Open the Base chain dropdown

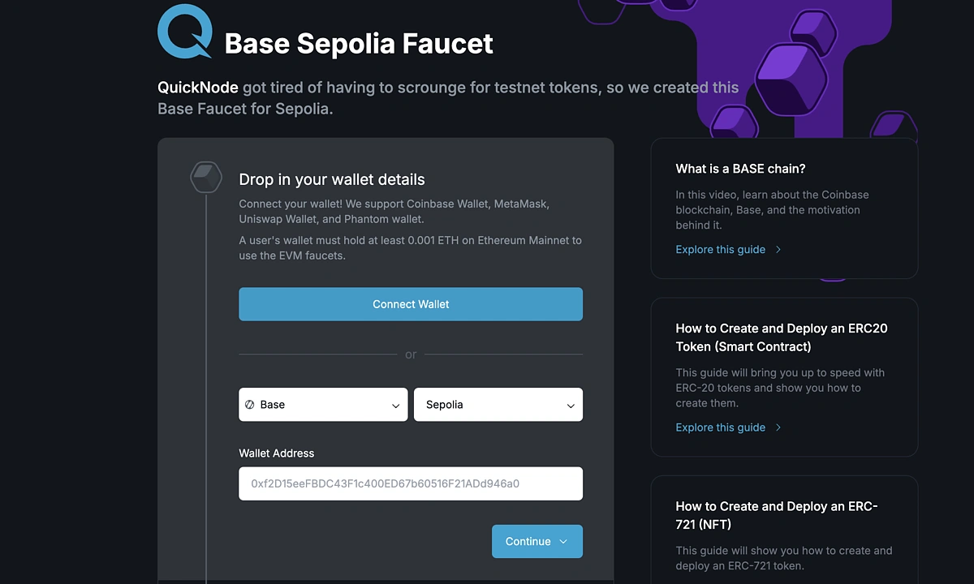(323, 405)
